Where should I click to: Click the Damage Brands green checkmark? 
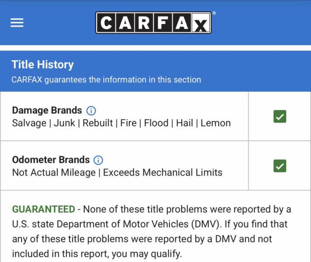coord(280,117)
